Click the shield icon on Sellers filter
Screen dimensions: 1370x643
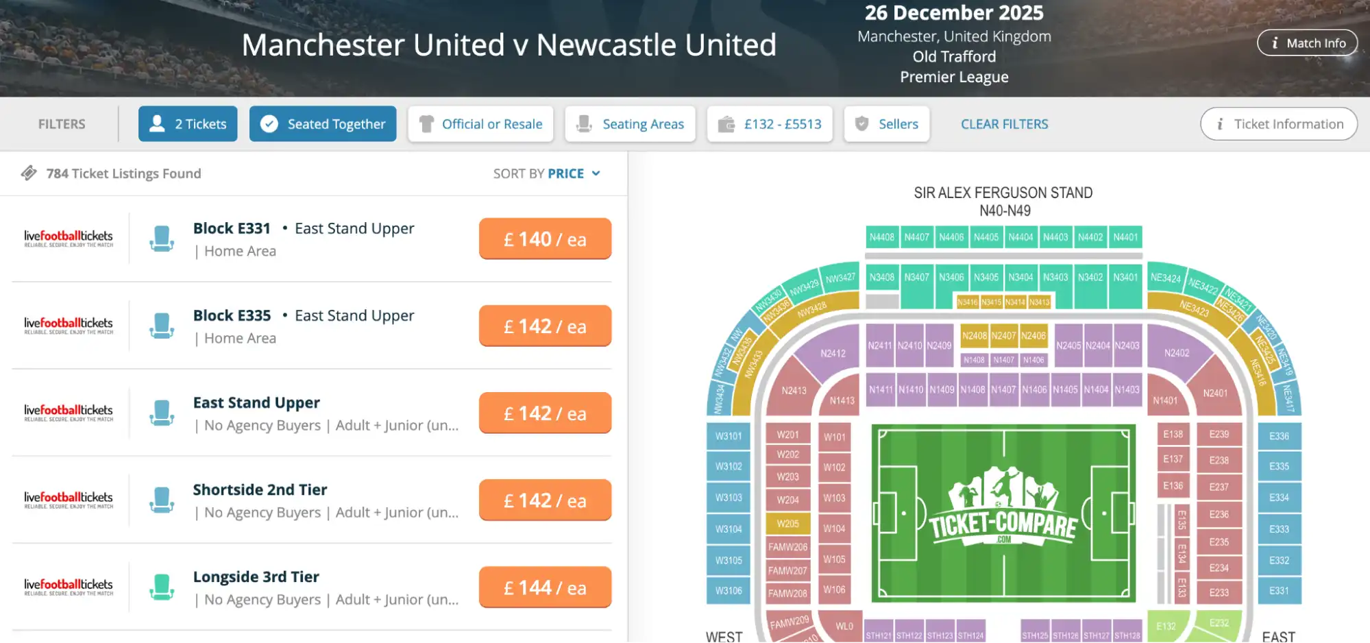point(861,123)
